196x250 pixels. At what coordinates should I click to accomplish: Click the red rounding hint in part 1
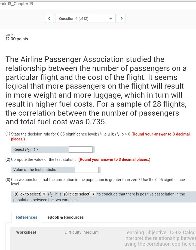161,134
